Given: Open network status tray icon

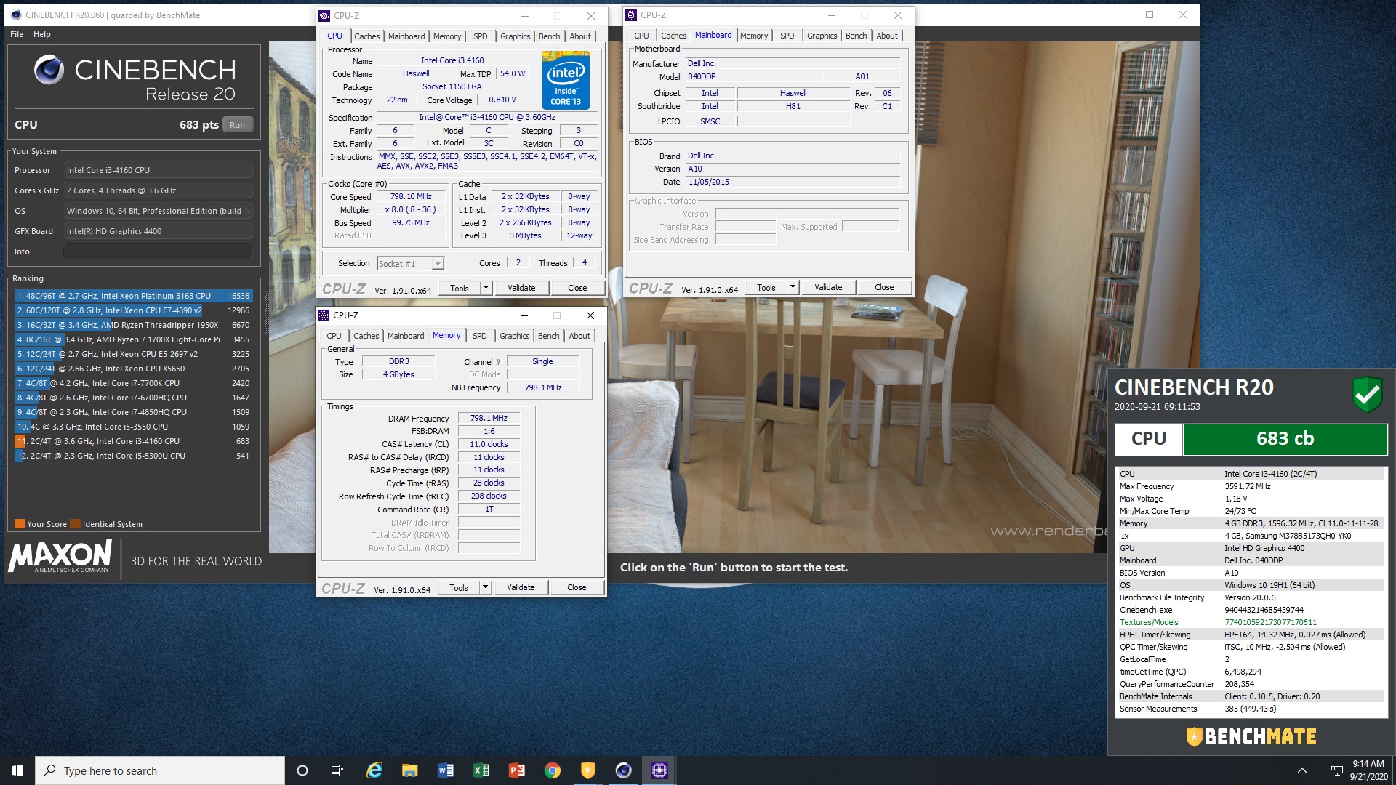Looking at the screenshot, I should pyautogui.click(x=1336, y=770).
